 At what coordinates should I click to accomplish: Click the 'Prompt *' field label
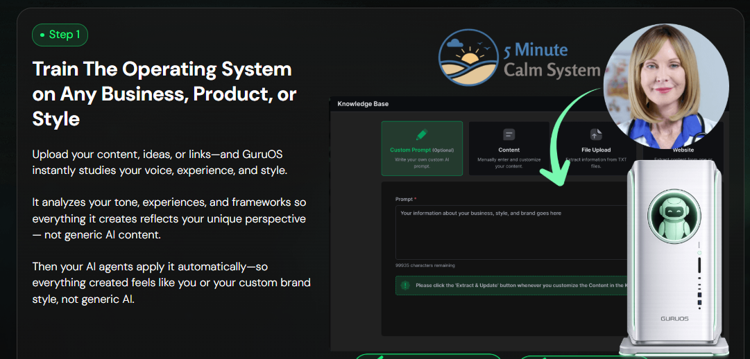point(406,199)
